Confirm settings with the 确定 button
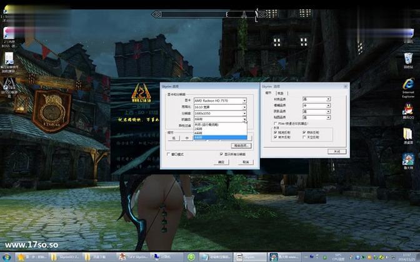Viewport: 420px width, 262px height. coord(221,162)
